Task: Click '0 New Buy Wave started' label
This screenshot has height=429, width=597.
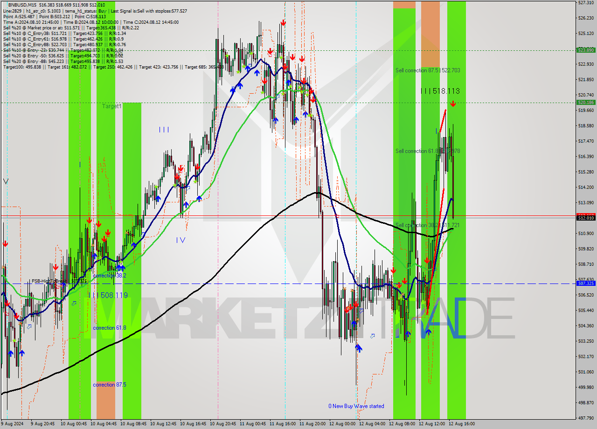Action: (x=356, y=406)
